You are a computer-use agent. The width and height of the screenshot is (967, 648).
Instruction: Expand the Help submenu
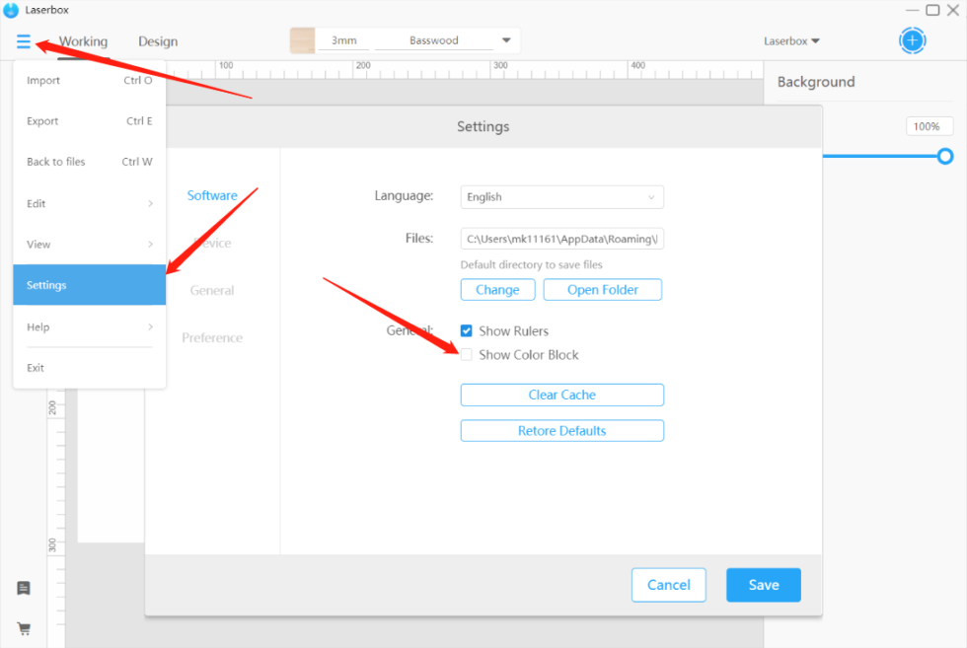(x=90, y=326)
